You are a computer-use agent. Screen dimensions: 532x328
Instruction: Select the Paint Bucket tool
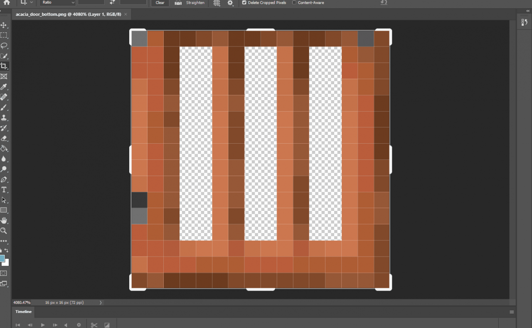pyautogui.click(x=4, y=149)
